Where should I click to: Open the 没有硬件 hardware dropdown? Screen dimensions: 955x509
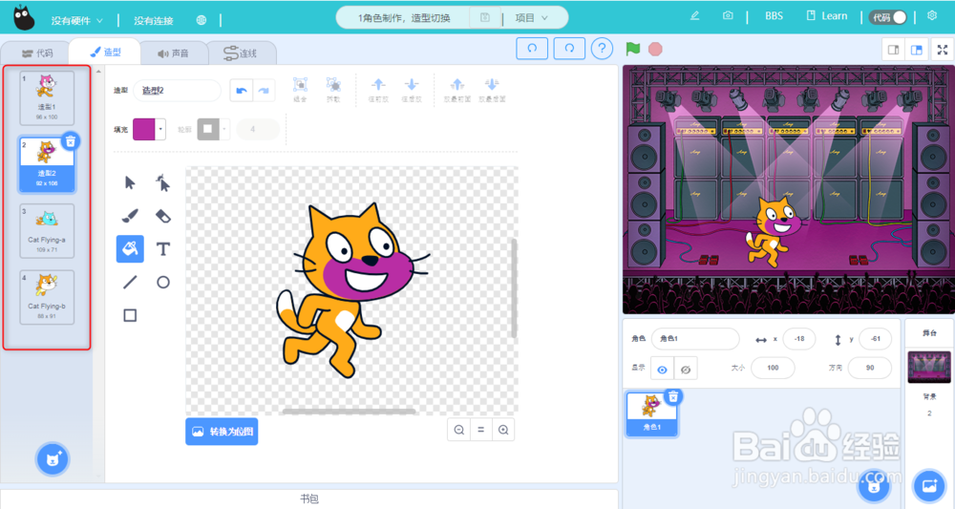(76, 21)
